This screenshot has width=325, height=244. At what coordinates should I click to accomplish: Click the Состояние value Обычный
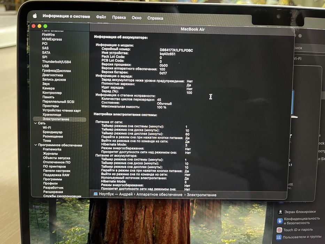(x=164, y=104)
